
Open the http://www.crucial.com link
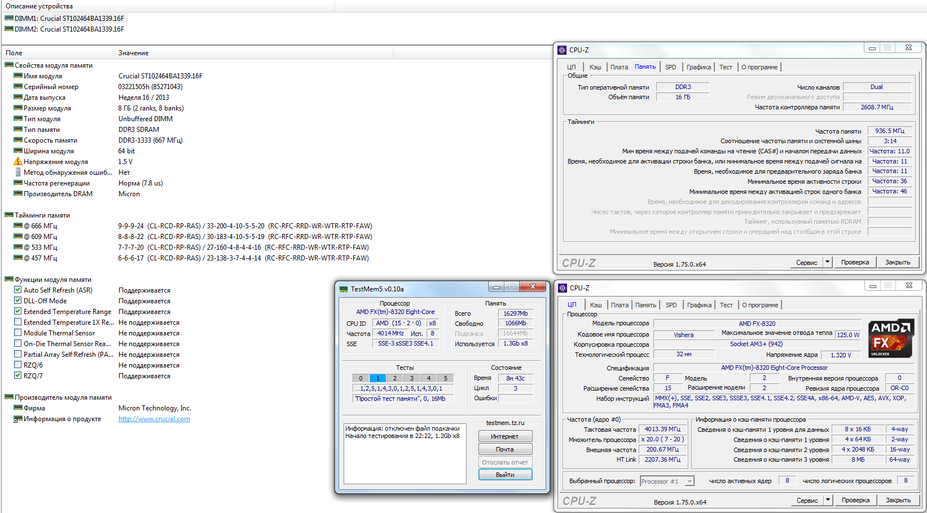(154, 419)
